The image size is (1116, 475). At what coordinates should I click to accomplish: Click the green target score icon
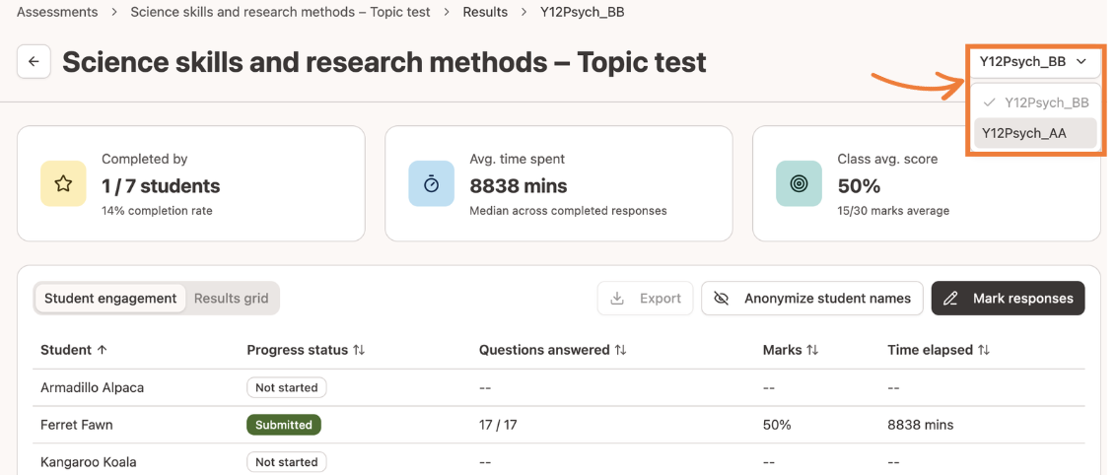pos(799,183)
